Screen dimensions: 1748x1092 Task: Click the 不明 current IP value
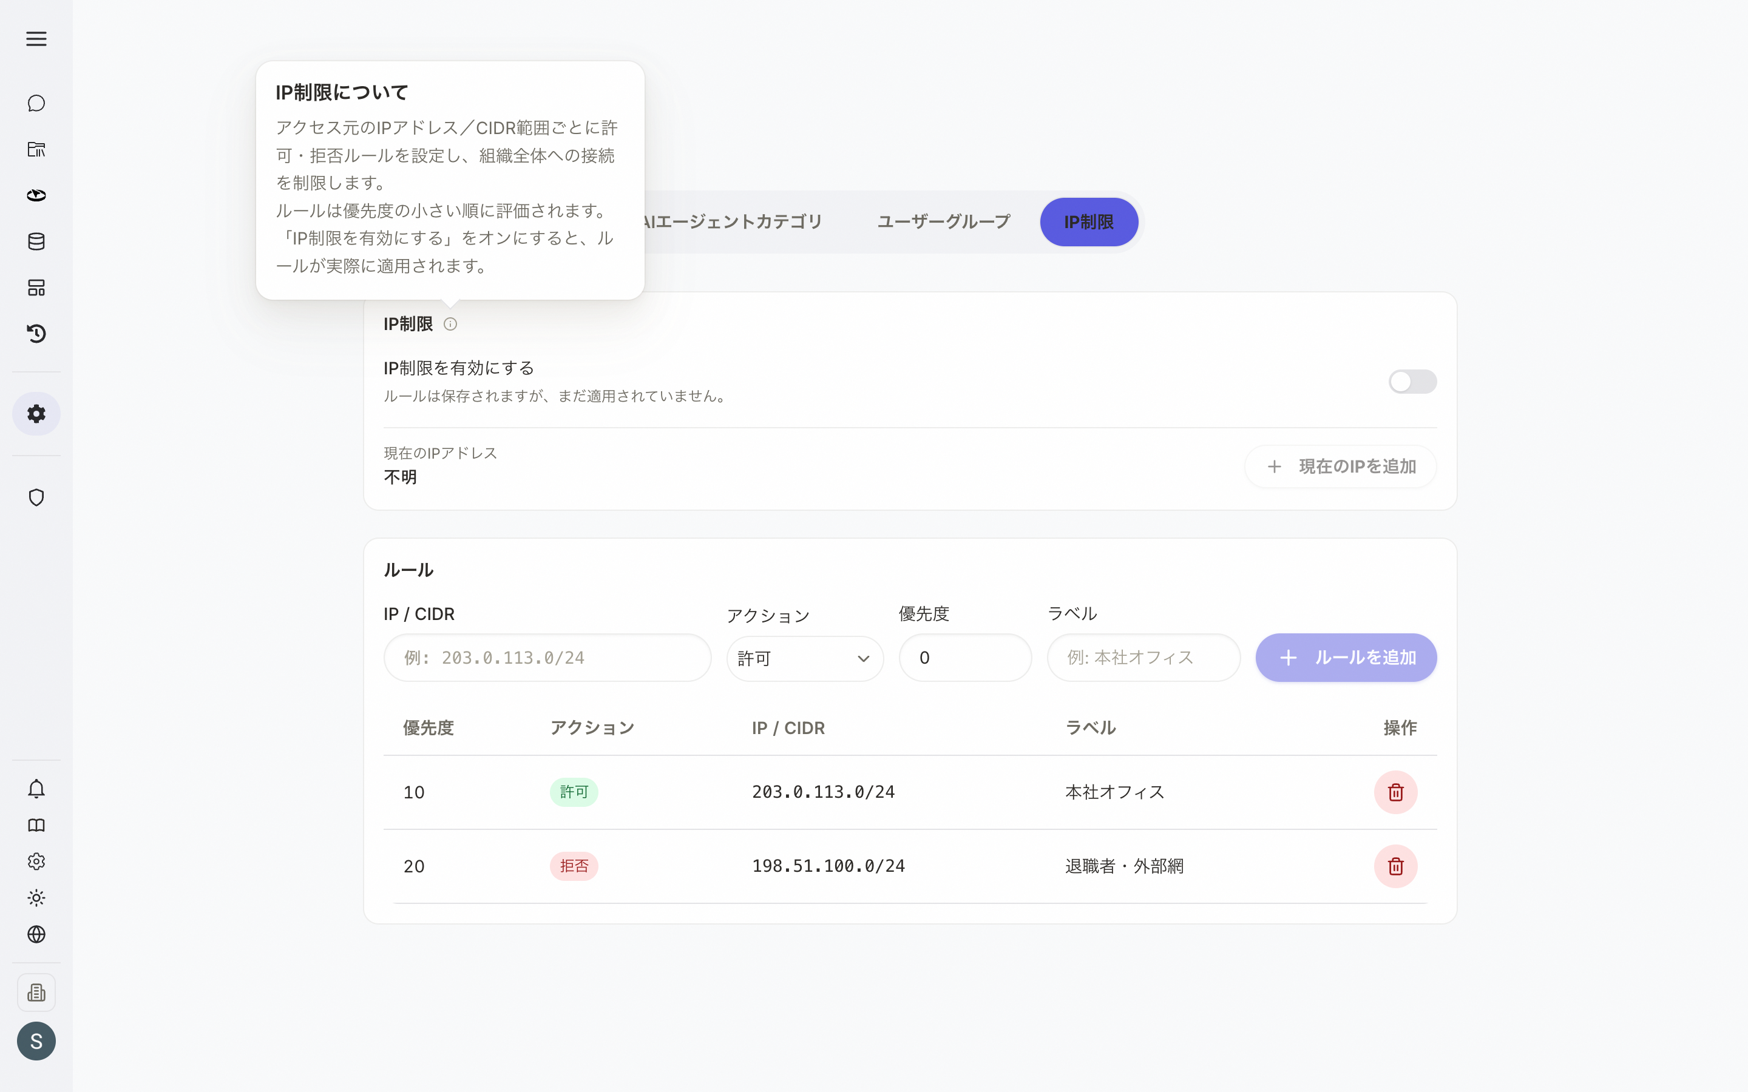coord(400,477)
